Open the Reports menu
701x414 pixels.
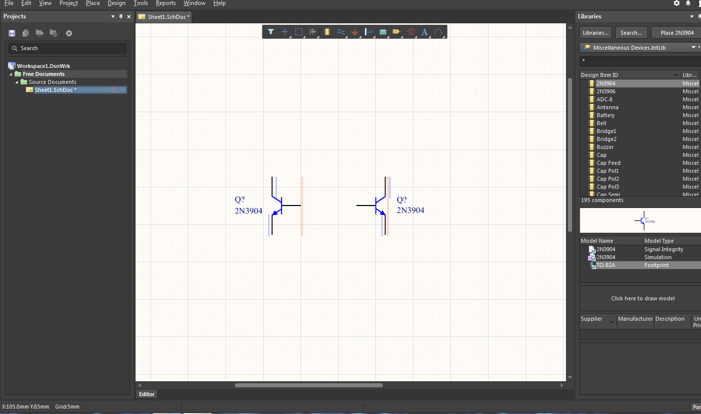coord(166,4)
